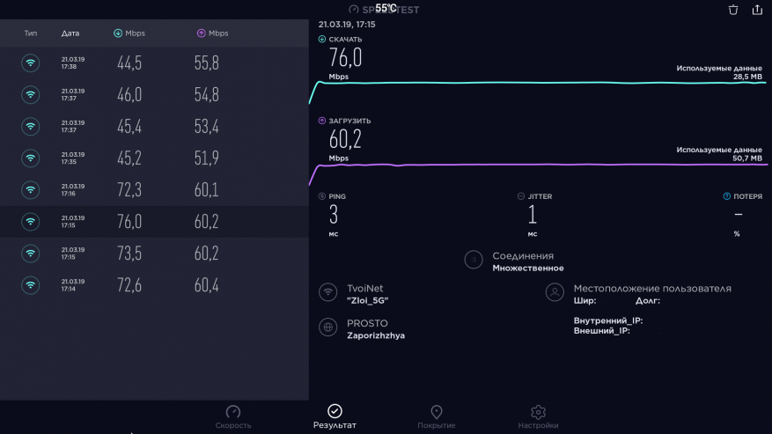Click the Загрузить upload icon

(x=322, y=121)
